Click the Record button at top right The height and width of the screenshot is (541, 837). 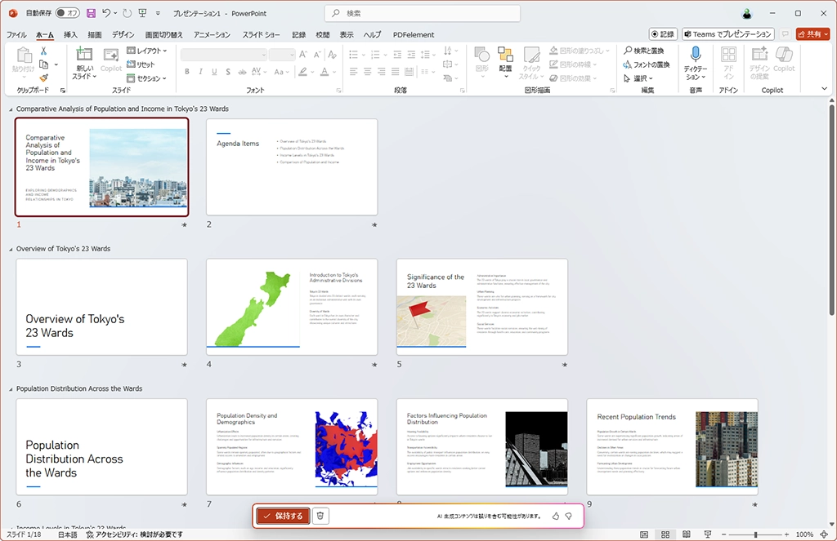pyautogui.click(x=663, y=34)
